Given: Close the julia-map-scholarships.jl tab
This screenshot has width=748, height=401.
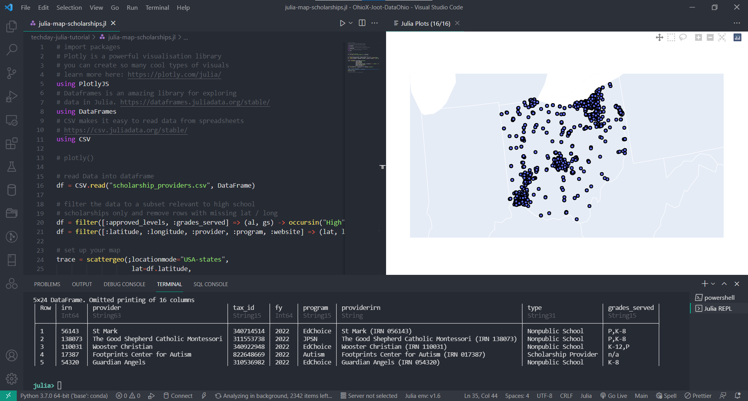Looking at the screenshot, I should point(113,23).
